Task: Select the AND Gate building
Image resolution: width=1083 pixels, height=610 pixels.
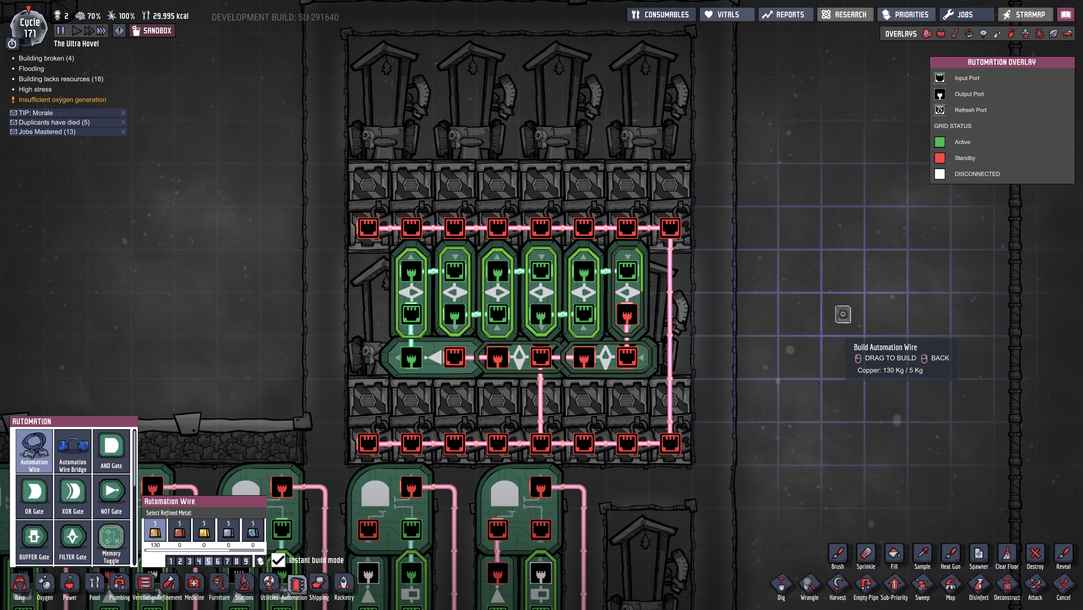Action: click(111, 451)
